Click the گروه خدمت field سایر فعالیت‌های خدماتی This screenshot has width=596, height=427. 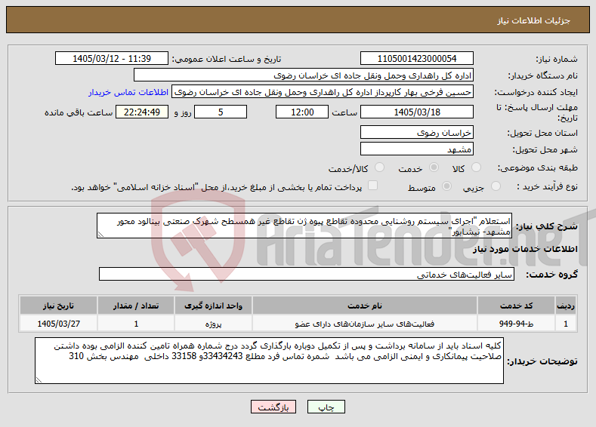click(307, 274)
